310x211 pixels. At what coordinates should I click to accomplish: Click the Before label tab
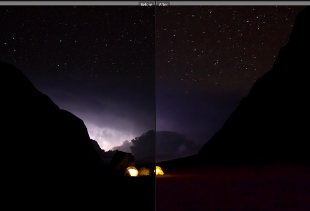(x=146, y=4)
